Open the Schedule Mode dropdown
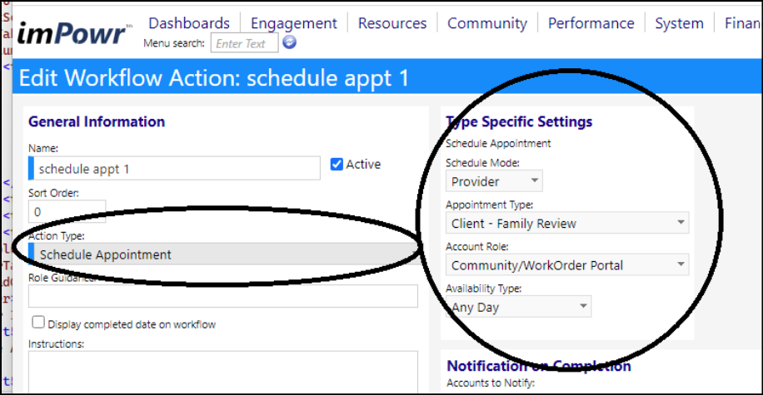Image resolution: width=763 pixels, height=395 pixels. point(494,181)
